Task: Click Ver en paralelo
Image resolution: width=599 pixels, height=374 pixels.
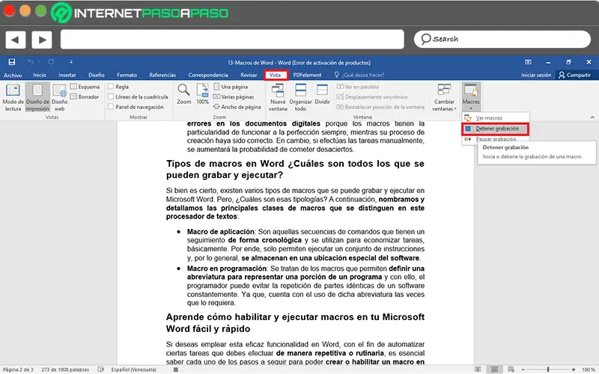Action: point(358,87)
